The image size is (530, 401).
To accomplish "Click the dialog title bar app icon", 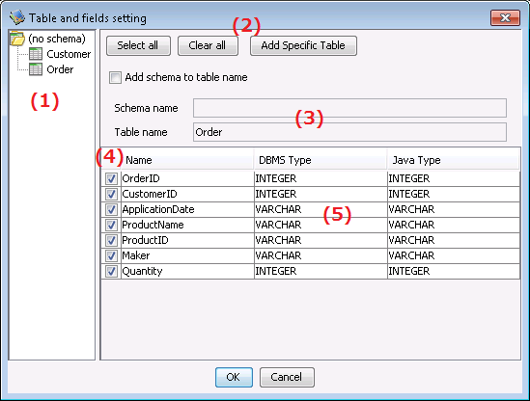I will 17,17.
